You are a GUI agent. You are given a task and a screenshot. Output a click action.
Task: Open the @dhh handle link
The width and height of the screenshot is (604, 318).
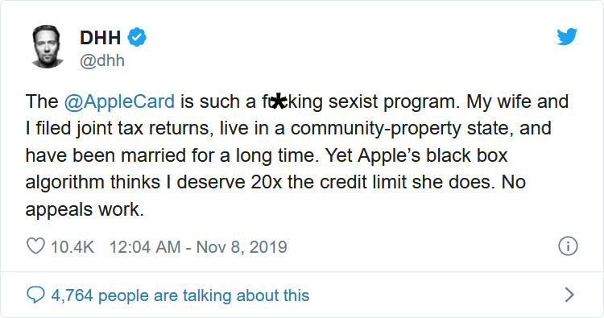coord(102,61)
